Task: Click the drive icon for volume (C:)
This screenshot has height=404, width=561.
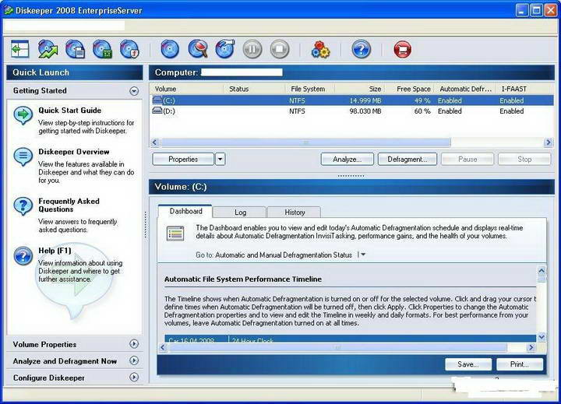Action: coord(157,100)
